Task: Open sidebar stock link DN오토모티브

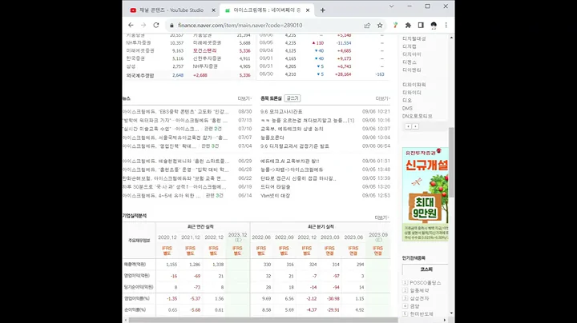Action: point(417,116)
